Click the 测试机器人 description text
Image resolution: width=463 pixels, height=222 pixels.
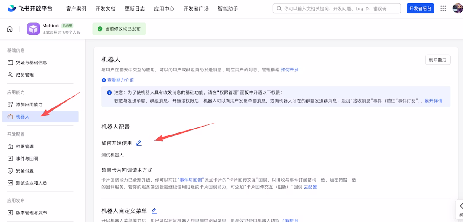[x=112, y=155]
